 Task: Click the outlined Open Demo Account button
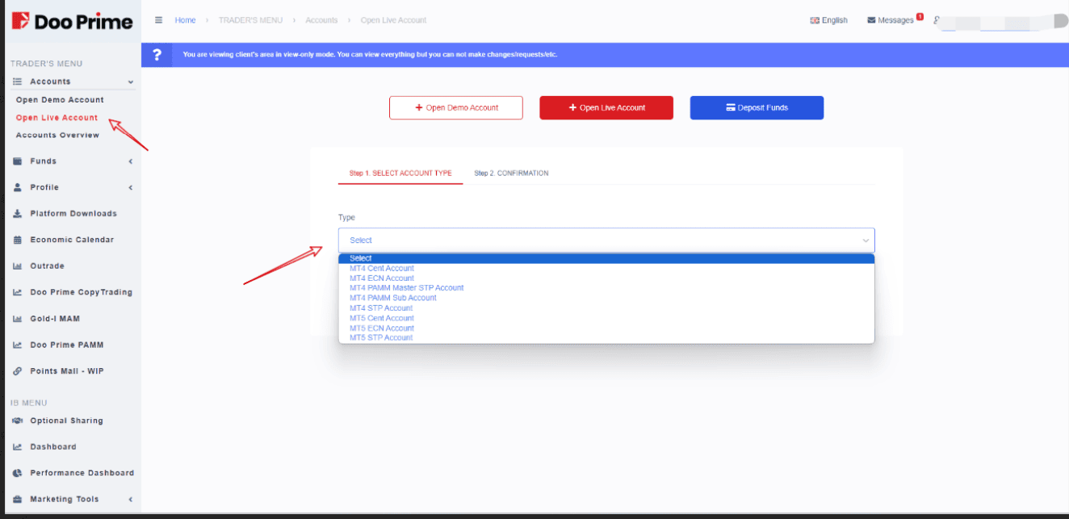[x=456, y=107]
